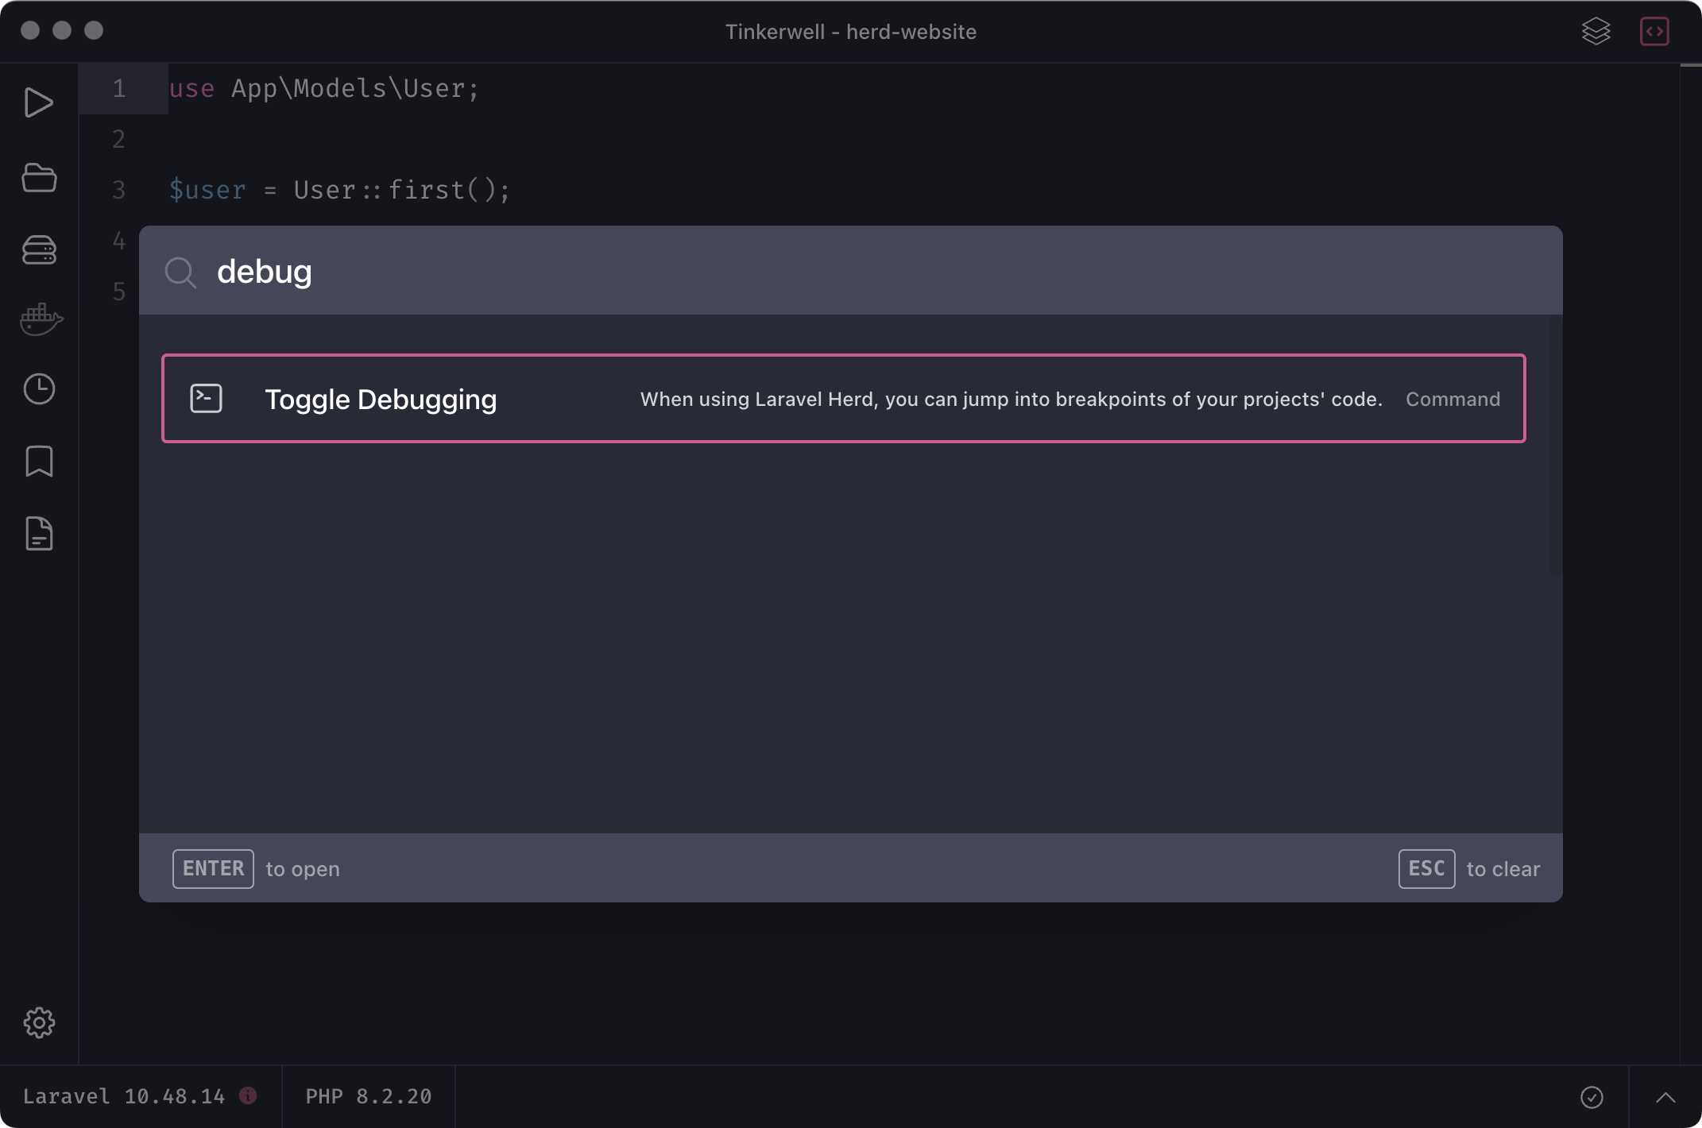Click the ESC key hint button
Image resolution: width=1702 pixels, height=1128 pixels.
point(1426,868)
